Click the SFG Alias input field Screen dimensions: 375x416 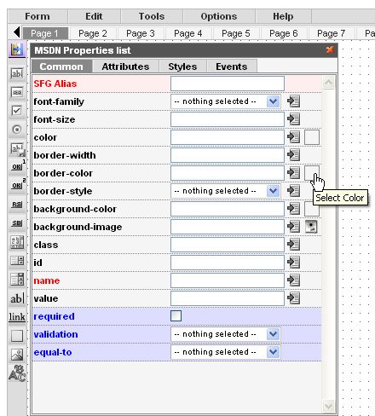click(x=228, y=84)
